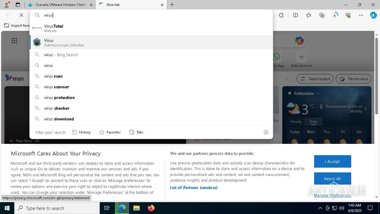Toggle the Split screen icon
Image resolution: width=380 pixels, height=214 pixels.
[x=295, y=15]
